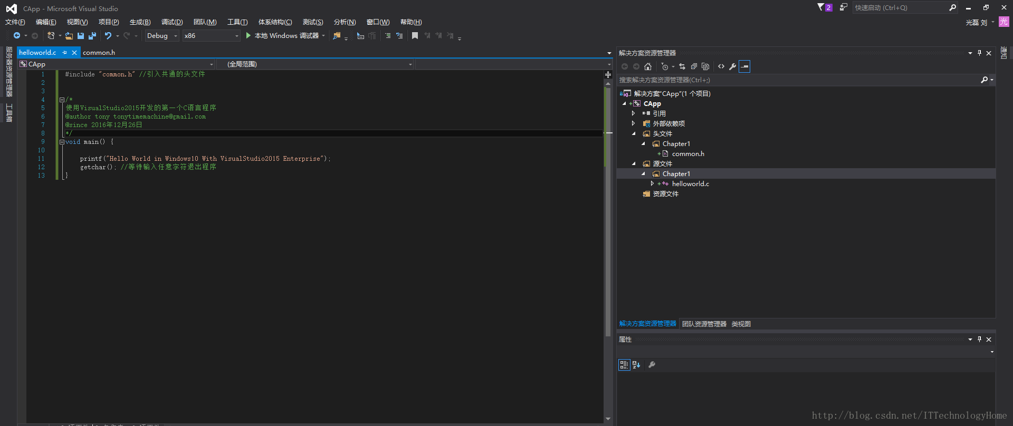Open the x86 platform dropdown
Screen dimensions: 1013x426
coord(211,36)
